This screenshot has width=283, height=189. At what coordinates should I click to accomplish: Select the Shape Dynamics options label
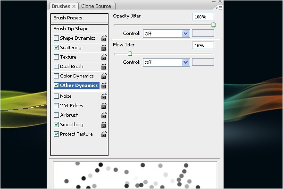(78, 38)
